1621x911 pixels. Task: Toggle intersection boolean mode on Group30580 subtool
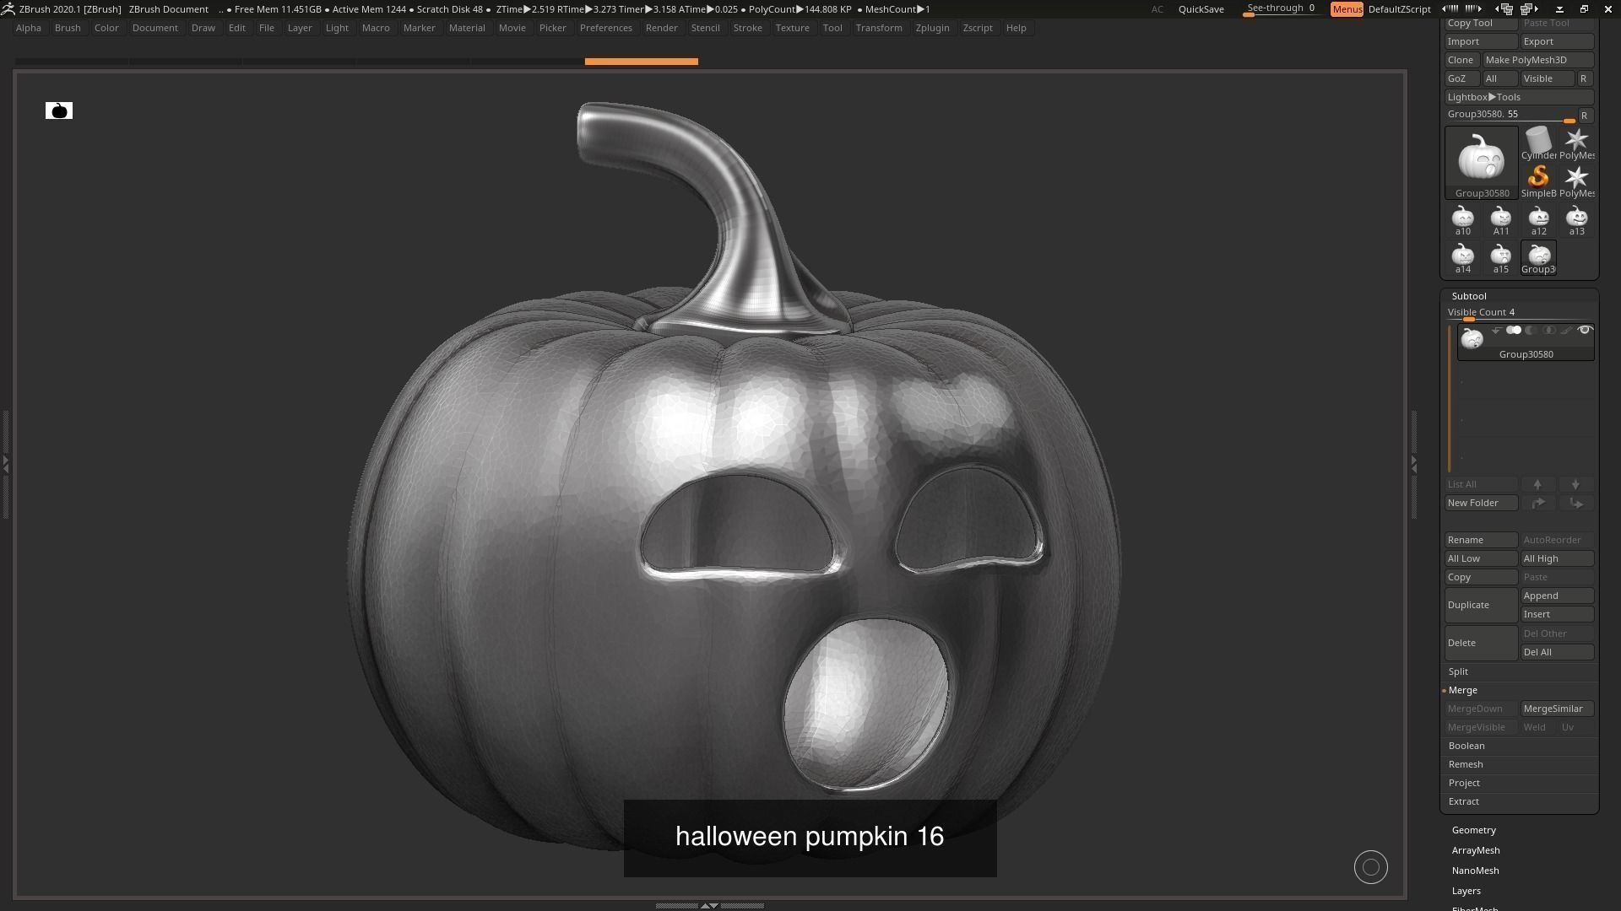pos(1549,330)
